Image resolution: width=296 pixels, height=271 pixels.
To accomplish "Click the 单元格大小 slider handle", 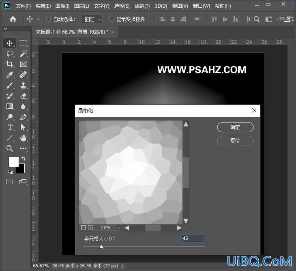I will tap(101, 246).
